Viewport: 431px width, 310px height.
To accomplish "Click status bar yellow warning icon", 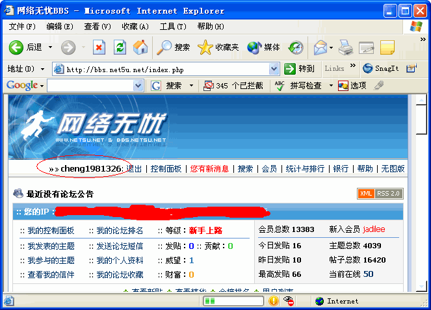I will [x=274, y=301].
